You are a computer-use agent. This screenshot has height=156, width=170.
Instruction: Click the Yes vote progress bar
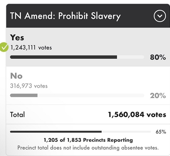(x=77, y=57)
